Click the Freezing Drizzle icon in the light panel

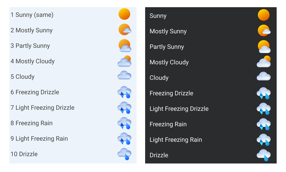coord(124,92)
